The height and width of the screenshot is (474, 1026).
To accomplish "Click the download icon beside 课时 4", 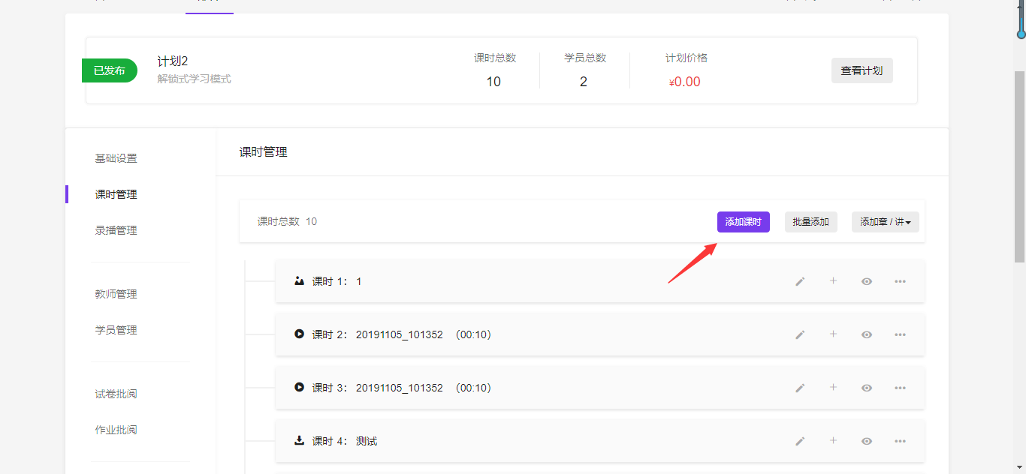I will point(299,441).
